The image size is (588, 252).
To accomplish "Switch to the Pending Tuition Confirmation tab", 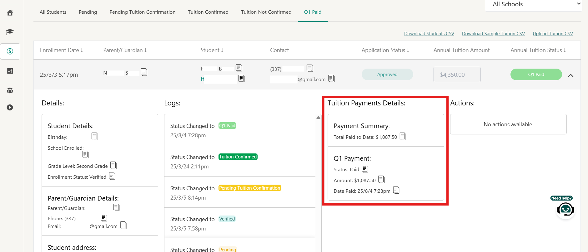I will (x=142, y=12).
